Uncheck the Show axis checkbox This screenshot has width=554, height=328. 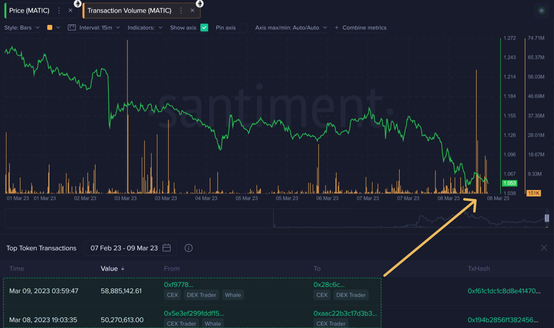pos(204,27)
